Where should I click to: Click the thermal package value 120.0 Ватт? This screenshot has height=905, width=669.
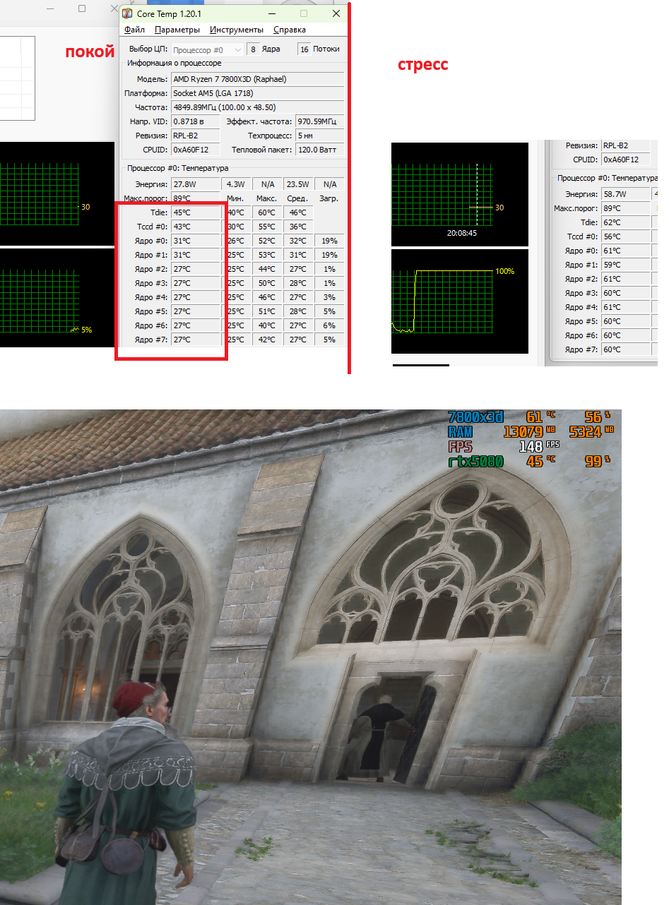pos(319,150)
